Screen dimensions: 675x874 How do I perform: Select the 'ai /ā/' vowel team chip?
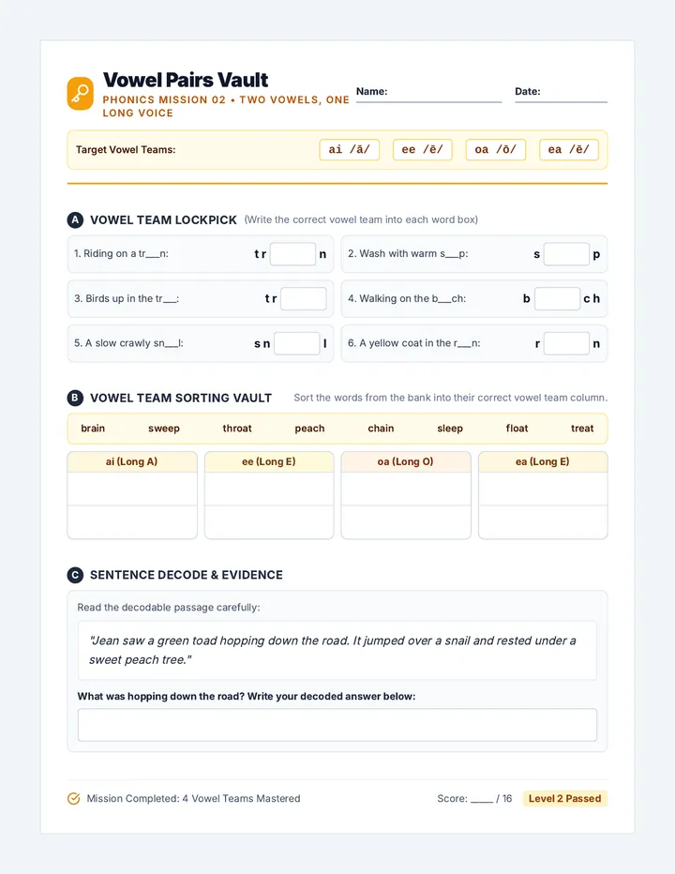[x=350, y=149]
